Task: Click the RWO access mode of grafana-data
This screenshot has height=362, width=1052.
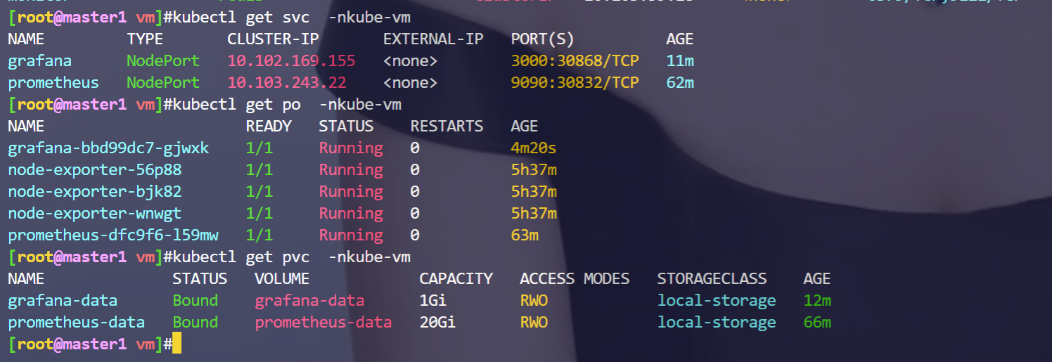Action: (x=534, y=301)
